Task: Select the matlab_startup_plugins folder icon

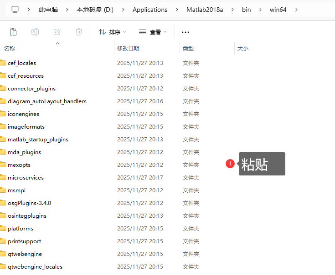Action: (3, 139)
